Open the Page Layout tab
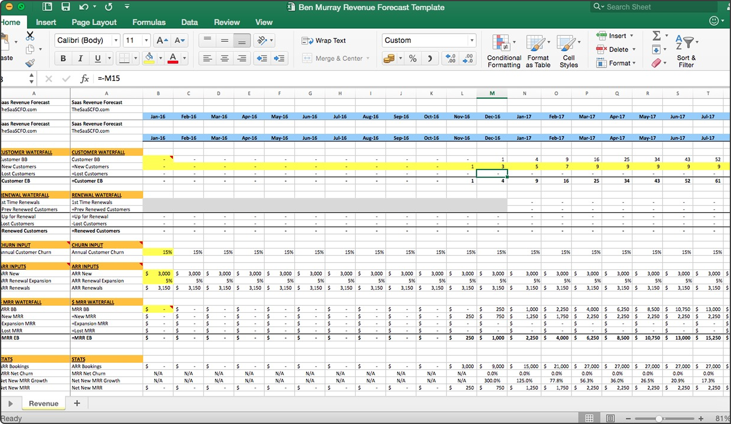The width and height of the screenshot is (731, 424). click(94, 22)
